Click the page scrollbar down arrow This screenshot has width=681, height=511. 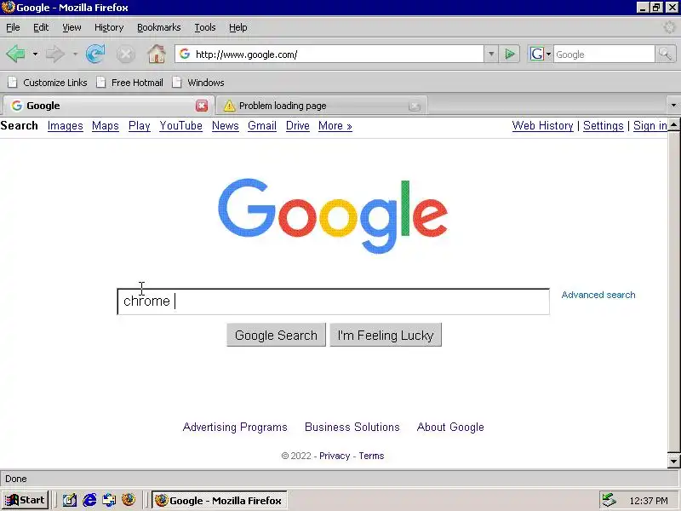click(x=673, y=461)
